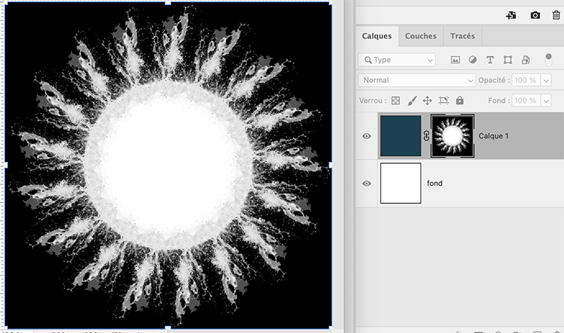The width and height of the screenshot is (564, 333).
Task: Filter layers by shape type
Action: pyautogui.click(x=507, y=60)
